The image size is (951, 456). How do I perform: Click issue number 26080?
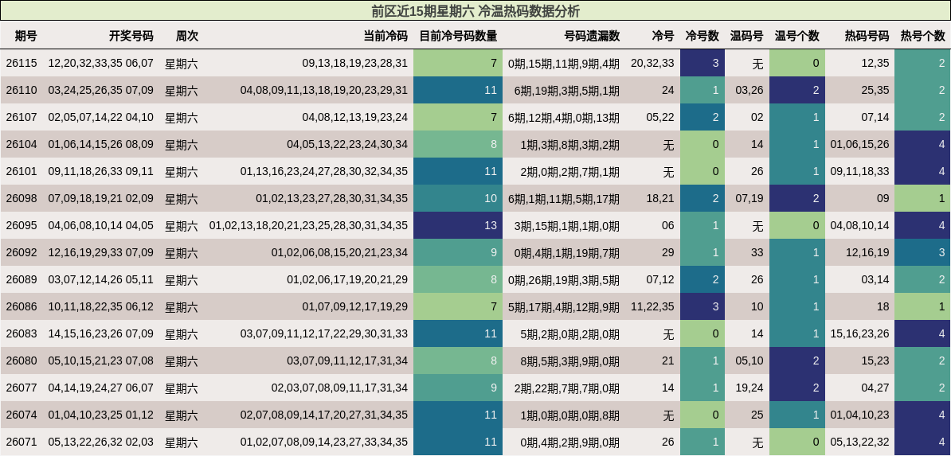pyautogui.click(x=22, y=361)
